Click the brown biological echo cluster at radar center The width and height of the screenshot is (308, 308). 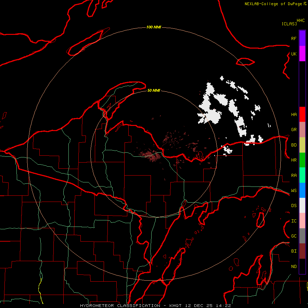point(151,155)
